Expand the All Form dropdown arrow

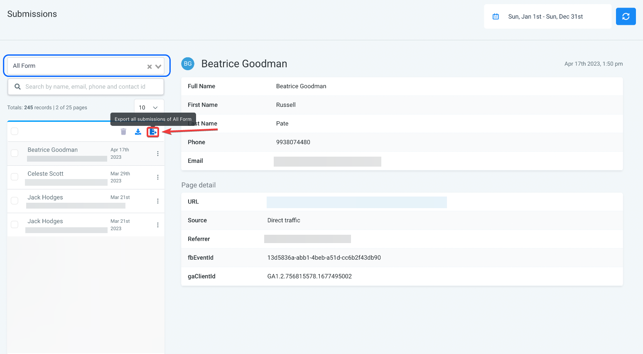coord(158,66)
